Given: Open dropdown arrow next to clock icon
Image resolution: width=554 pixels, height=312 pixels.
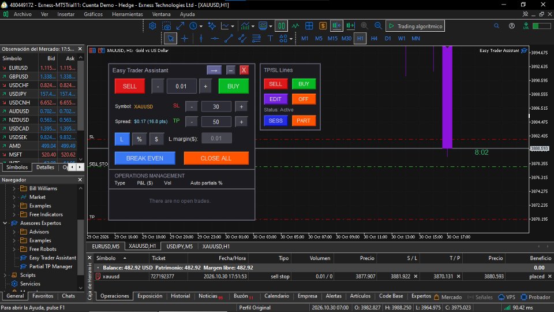Looking at the screenshot, I should (201, 26).
